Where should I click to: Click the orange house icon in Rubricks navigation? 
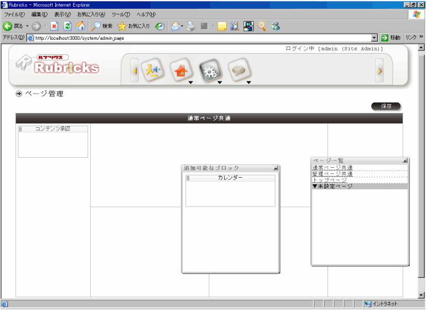(180, 70)
